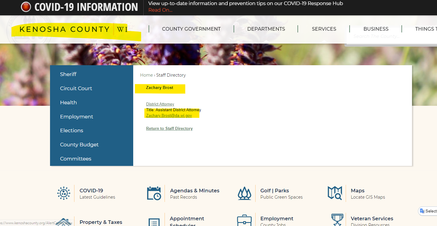Screen dimensions: 437x226
Task: Click the Maps magnifier icon
Action: point(335,193)
